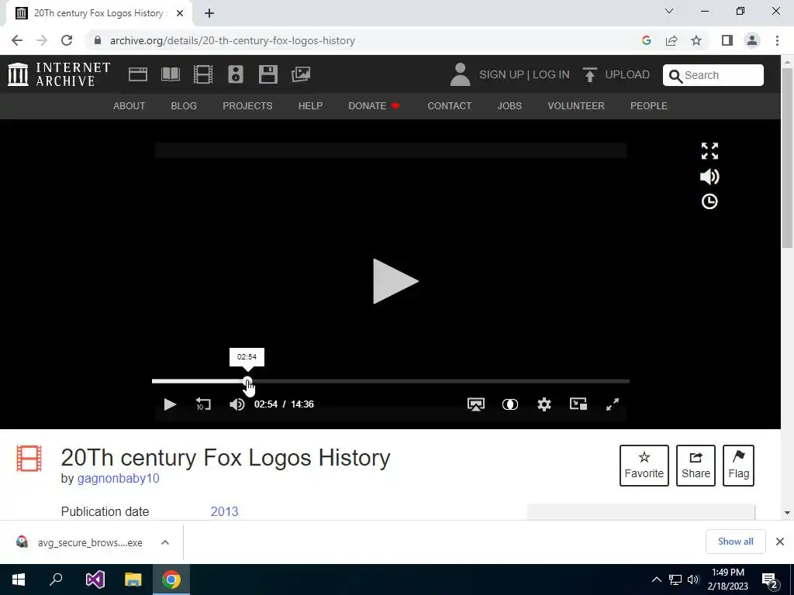Open the Video film icon in navbar

click(203, 74)
